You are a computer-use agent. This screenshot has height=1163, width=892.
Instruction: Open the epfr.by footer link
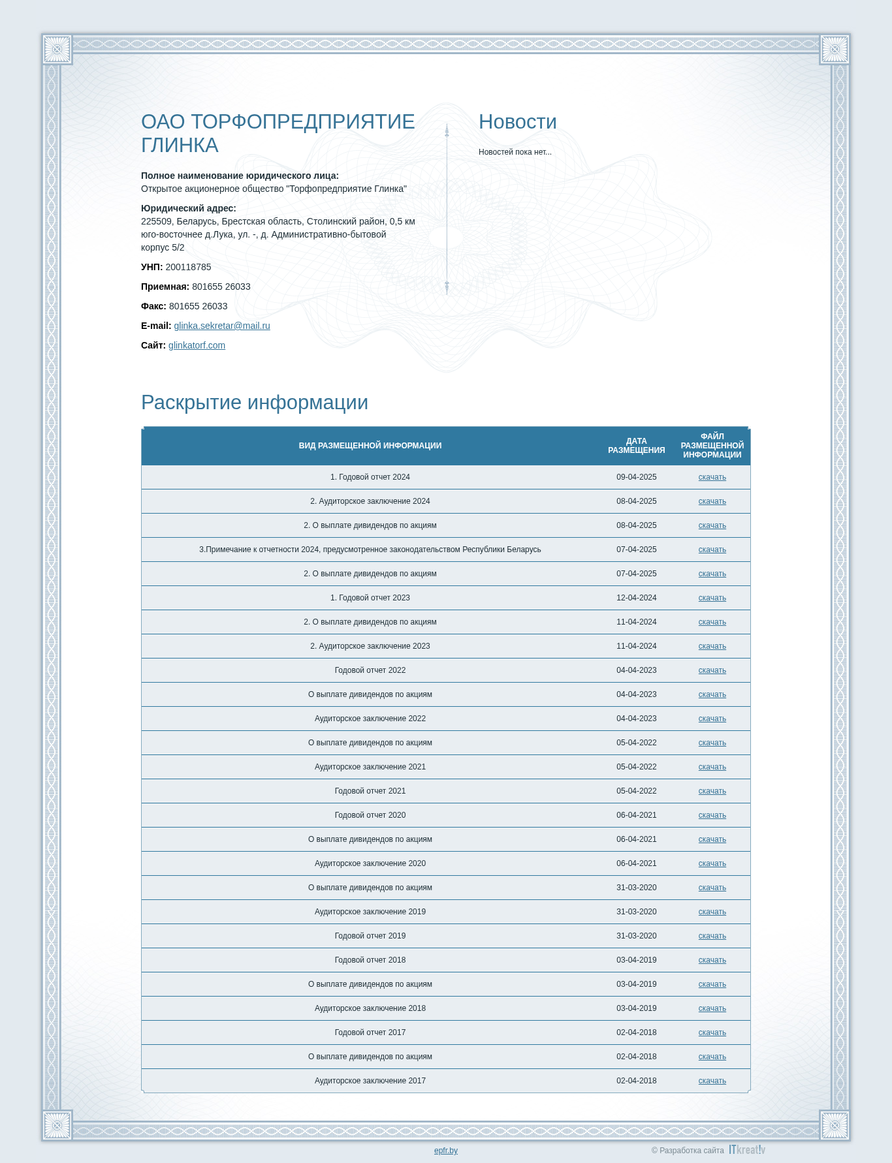[x=446, y=1151]
